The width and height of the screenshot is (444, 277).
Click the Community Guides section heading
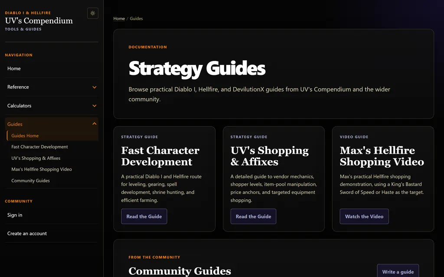[x=180, y=271]
